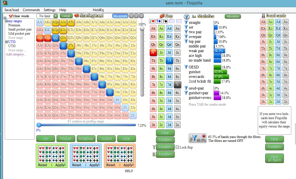Open the Help menu
Screen dimensions: 296x179
63,10
